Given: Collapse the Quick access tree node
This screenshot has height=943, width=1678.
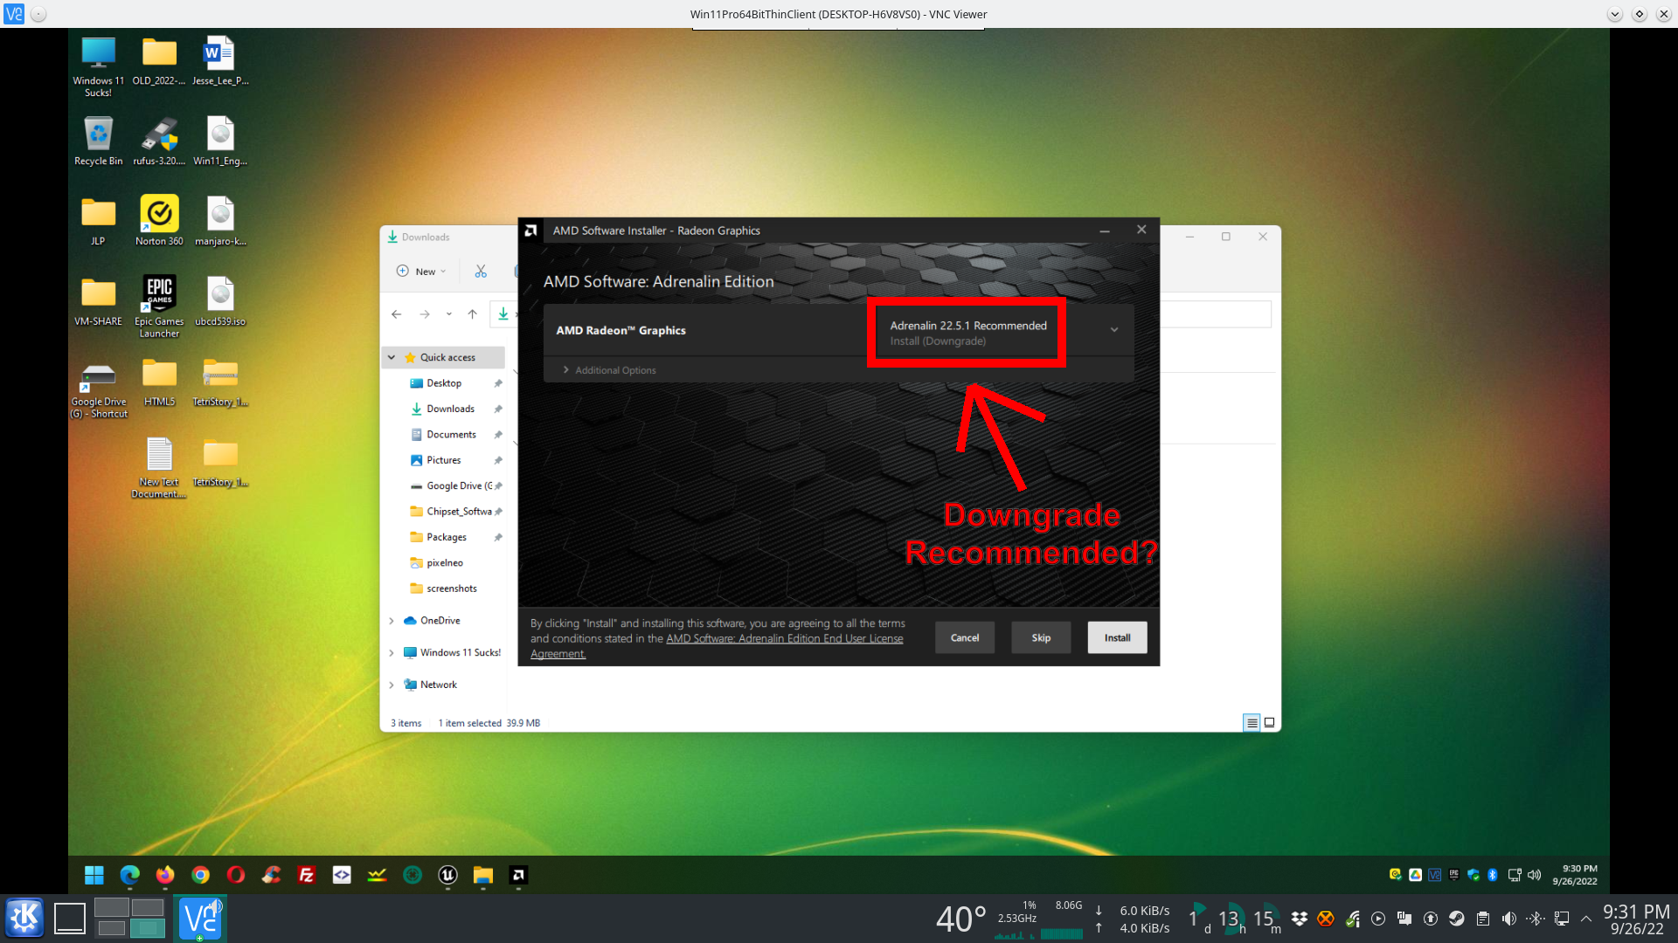Looking at the screenshot, I should (392, 357).
